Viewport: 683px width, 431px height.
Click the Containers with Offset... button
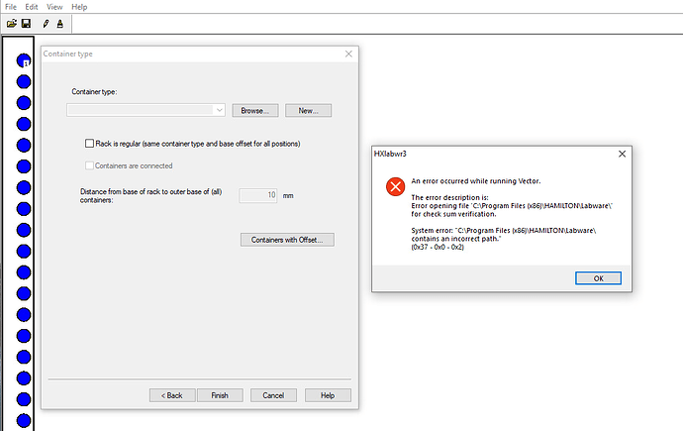click(286, 240)
